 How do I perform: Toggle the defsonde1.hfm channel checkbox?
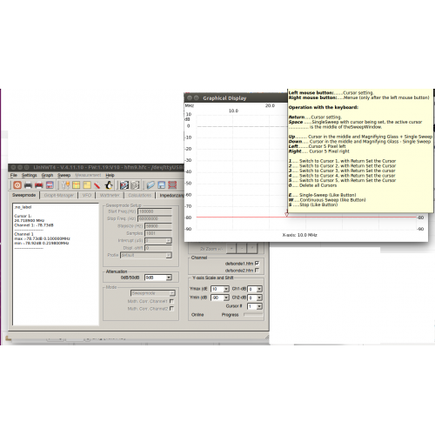(x=257, y=264)
